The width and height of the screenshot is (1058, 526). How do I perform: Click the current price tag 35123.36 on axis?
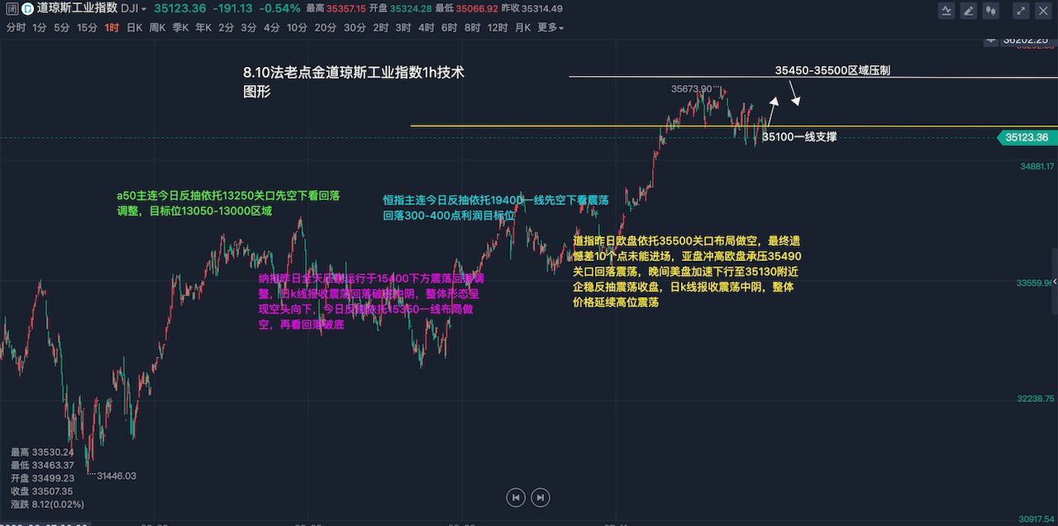(x=1027, y=138)
